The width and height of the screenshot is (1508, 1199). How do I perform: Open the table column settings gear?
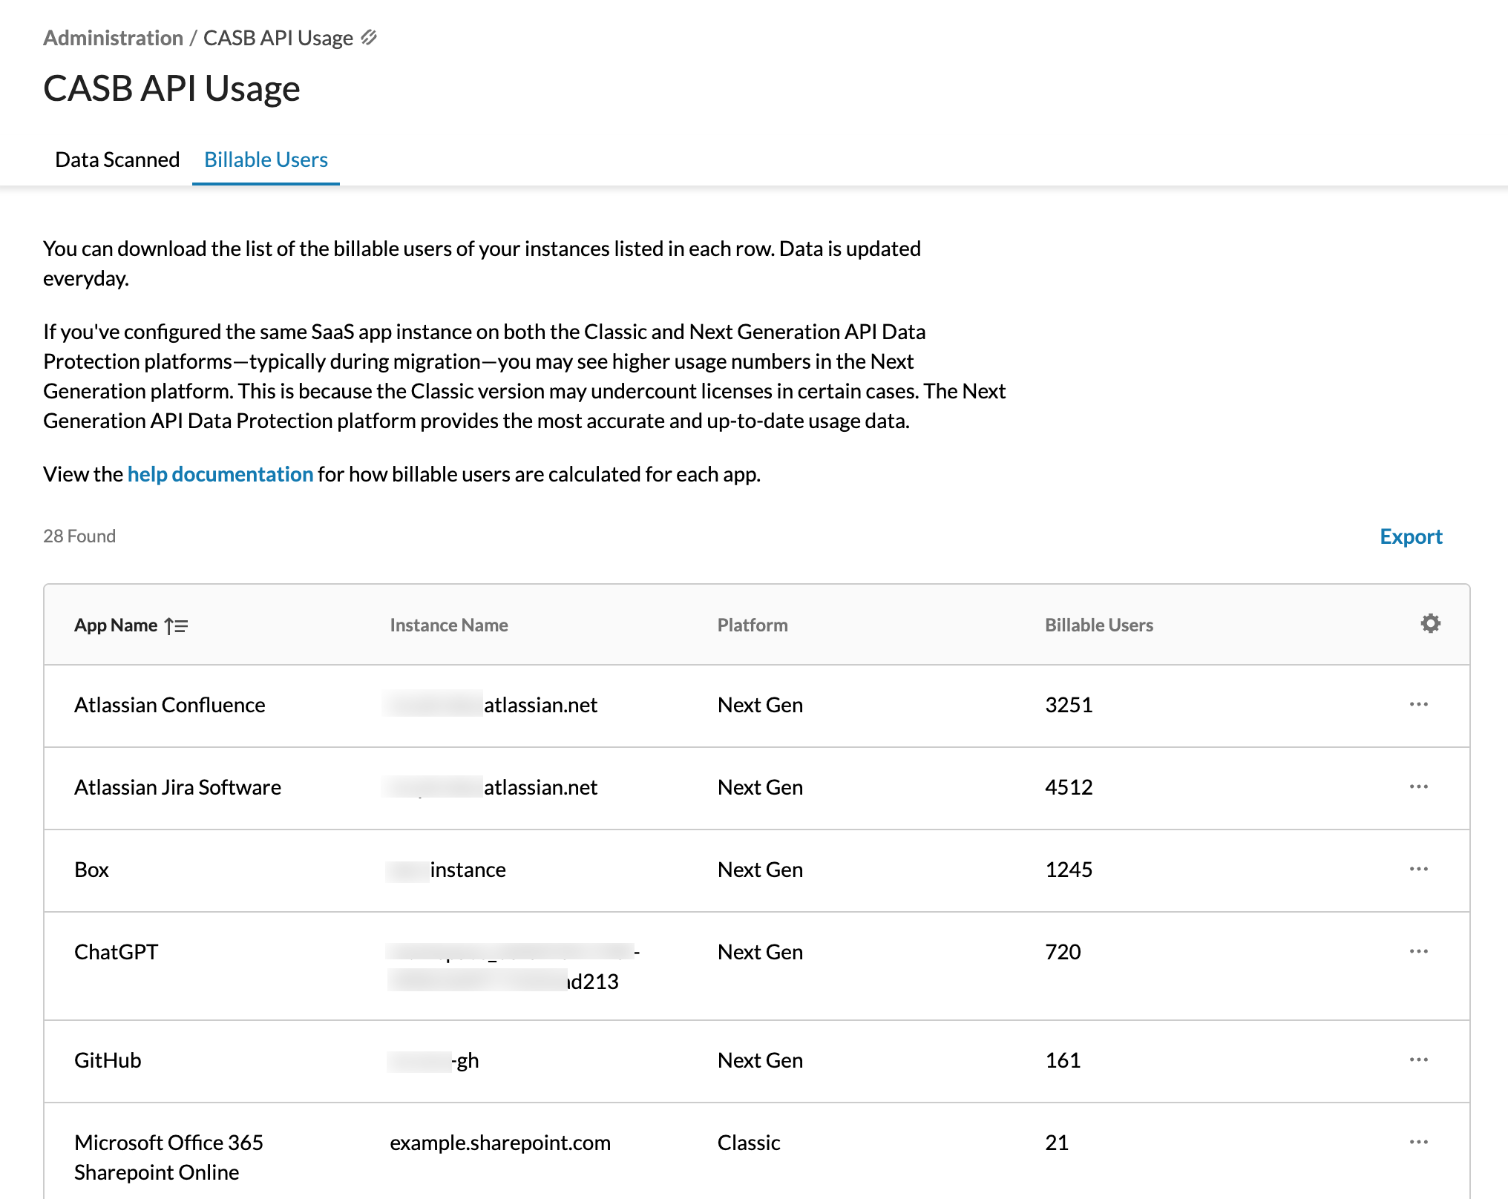1430,624
